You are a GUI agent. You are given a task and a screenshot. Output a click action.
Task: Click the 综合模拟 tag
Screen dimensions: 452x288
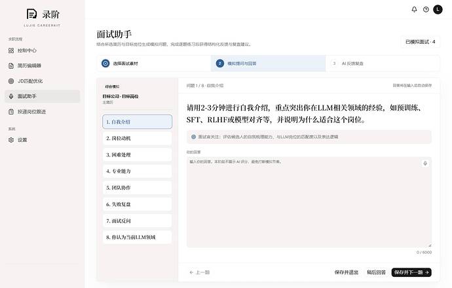[x=112, y=86]
